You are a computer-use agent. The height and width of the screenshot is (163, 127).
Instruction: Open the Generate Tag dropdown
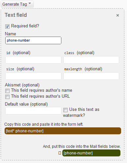pos(17,4)
